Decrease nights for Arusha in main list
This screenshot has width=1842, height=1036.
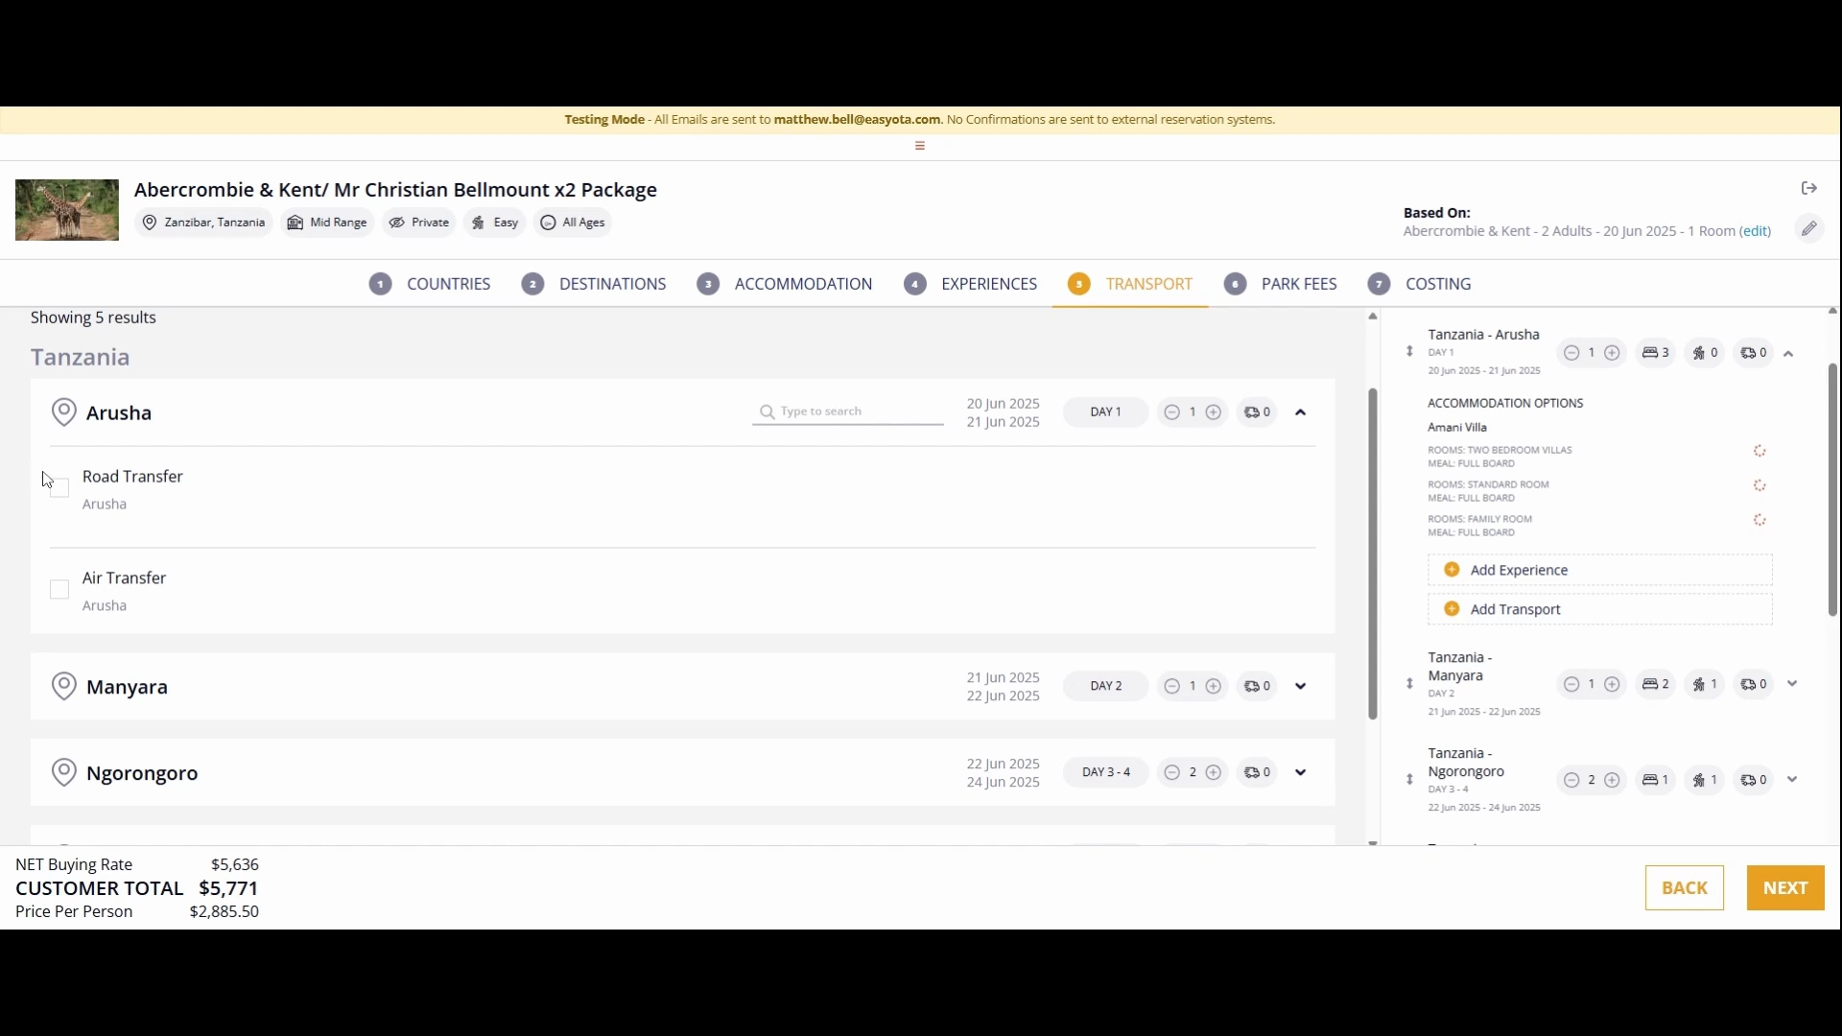(x=1171, y=412)
